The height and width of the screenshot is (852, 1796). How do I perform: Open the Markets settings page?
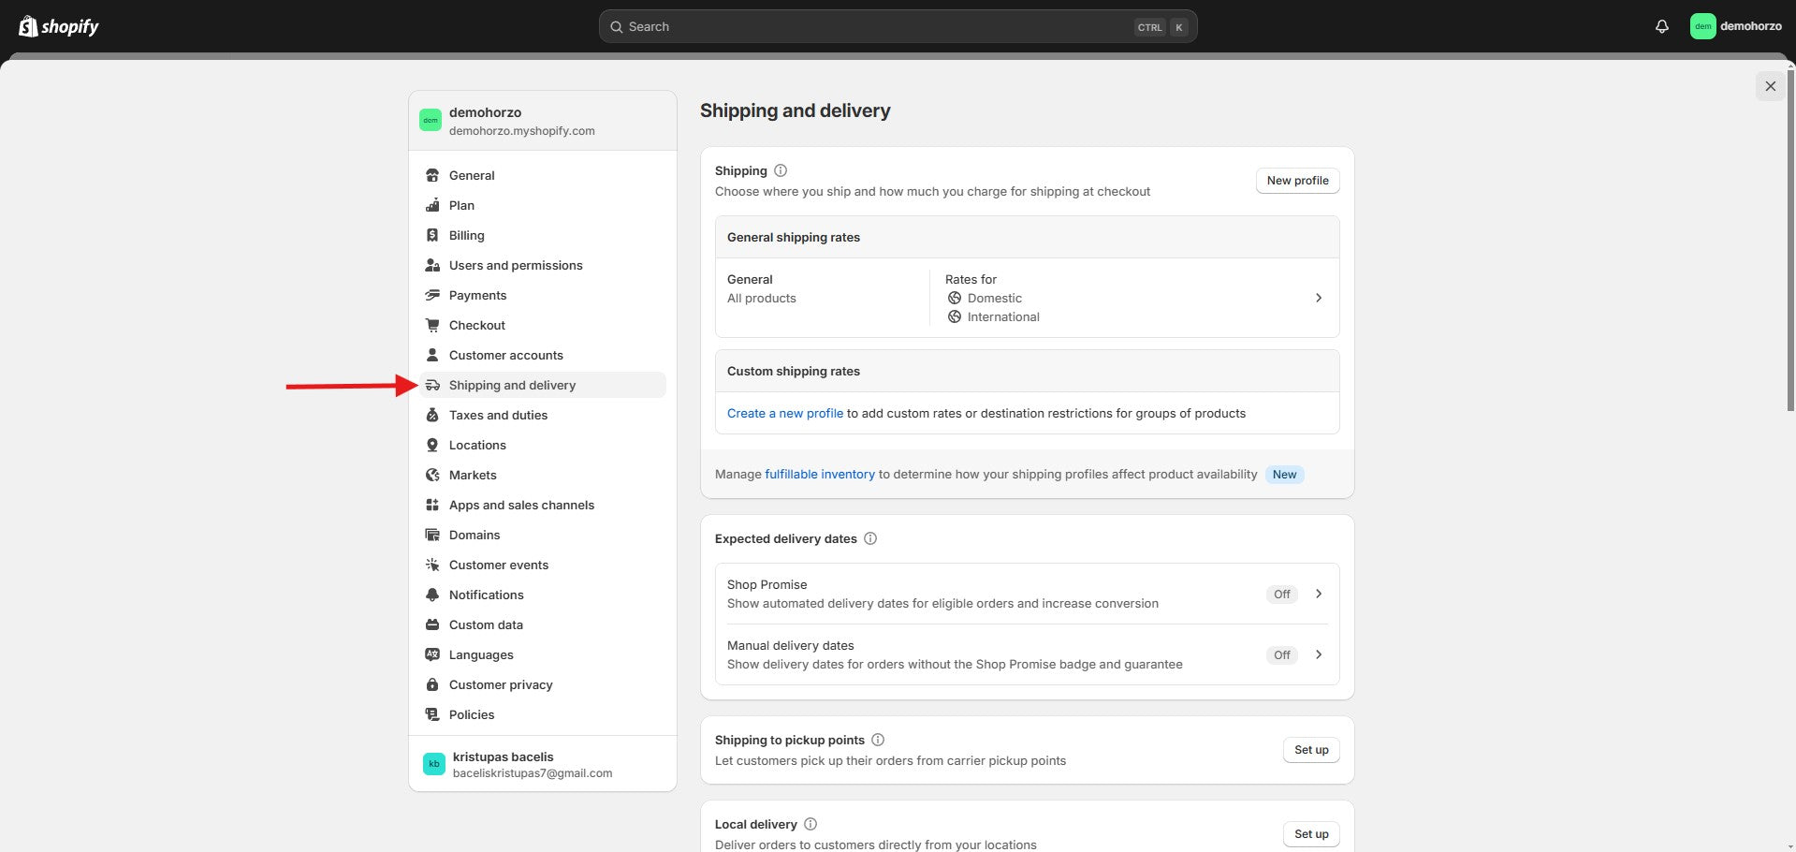[473, 475]
